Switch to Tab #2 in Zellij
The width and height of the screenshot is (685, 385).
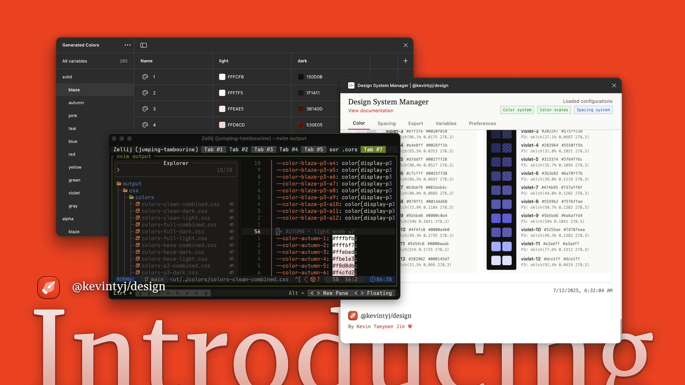(238, 149)
